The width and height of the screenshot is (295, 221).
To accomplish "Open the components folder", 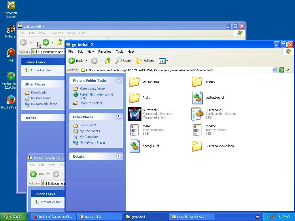I will point(134,81).
